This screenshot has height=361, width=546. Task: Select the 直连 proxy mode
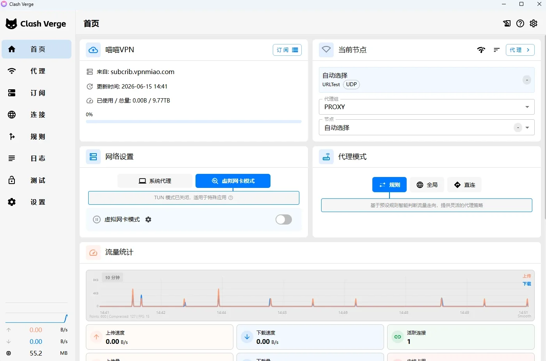[x=464, y=185]
